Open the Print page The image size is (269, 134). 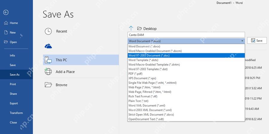(x=13, y=84)
